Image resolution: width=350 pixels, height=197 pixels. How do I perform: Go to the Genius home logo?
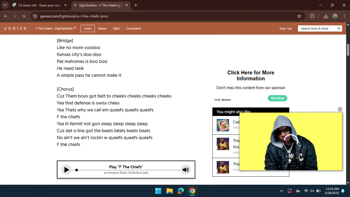[15, 28]
